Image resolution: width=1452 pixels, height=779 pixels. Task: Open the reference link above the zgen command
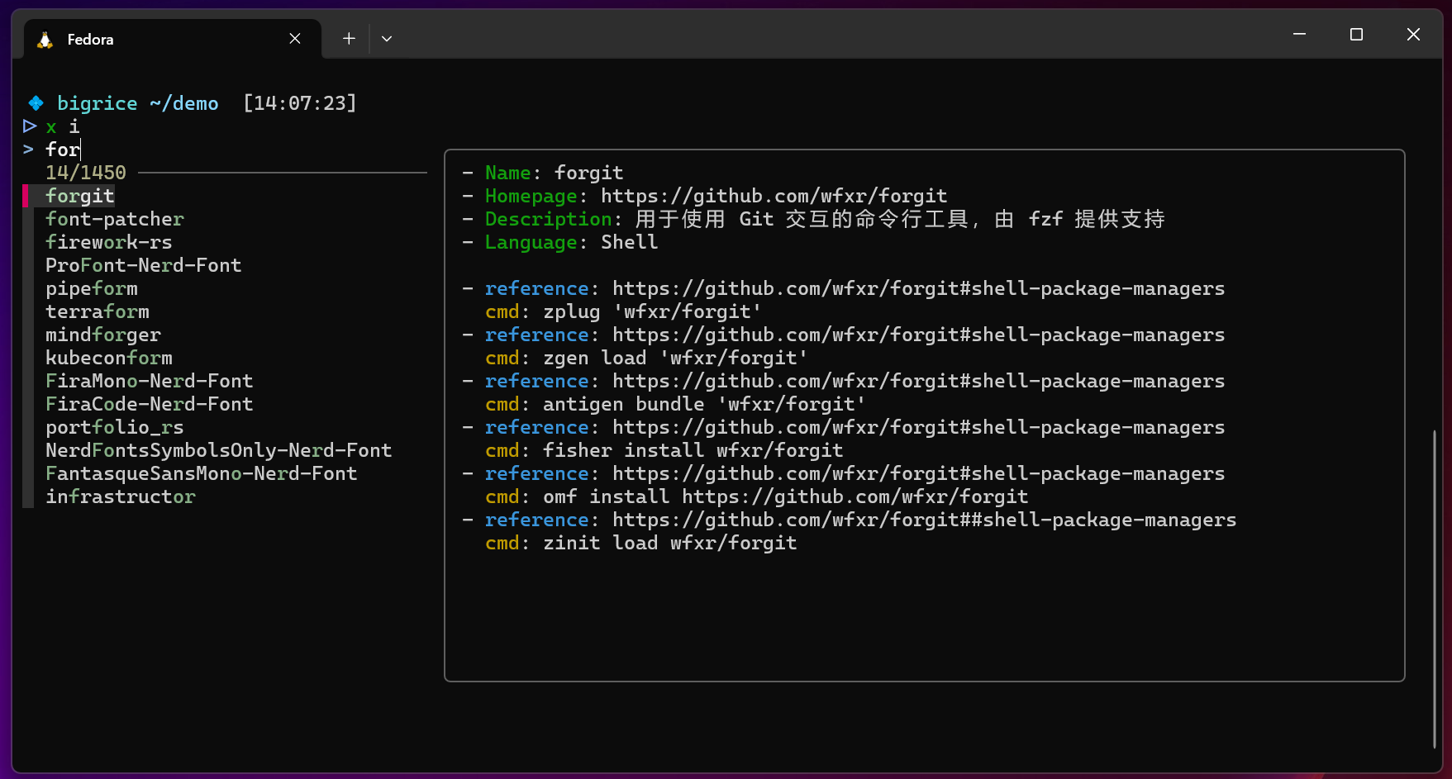919,335
